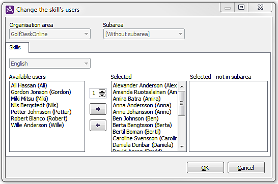Select Alexander Anderson in Selected list
The image size is (278, 184).
tap(145, 85)
